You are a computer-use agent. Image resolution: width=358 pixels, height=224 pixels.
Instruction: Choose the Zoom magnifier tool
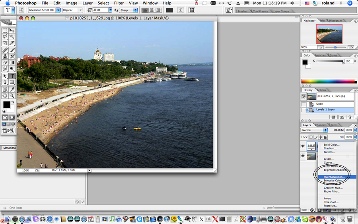[x=12, y=95]
